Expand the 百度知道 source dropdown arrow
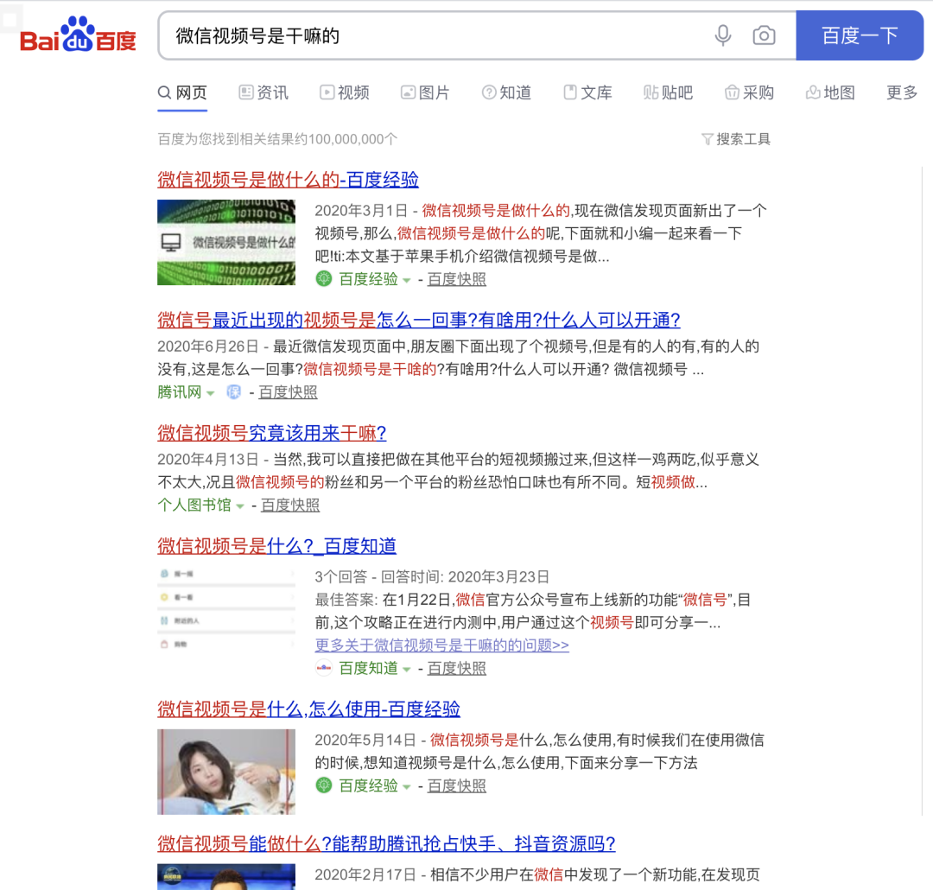This screenshot has width=933, height=890. [x=406, y=669]
